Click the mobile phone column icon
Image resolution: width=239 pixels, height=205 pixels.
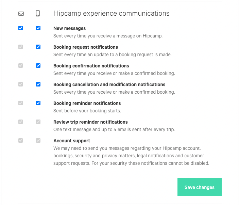click(38, 13)
